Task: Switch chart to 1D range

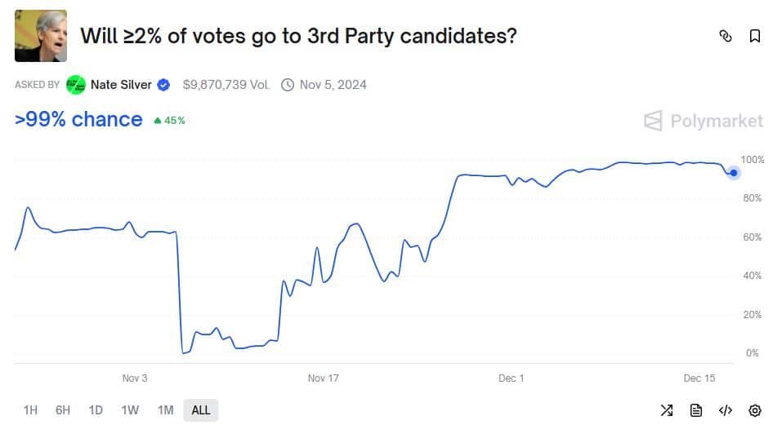Action: [96, 410]
